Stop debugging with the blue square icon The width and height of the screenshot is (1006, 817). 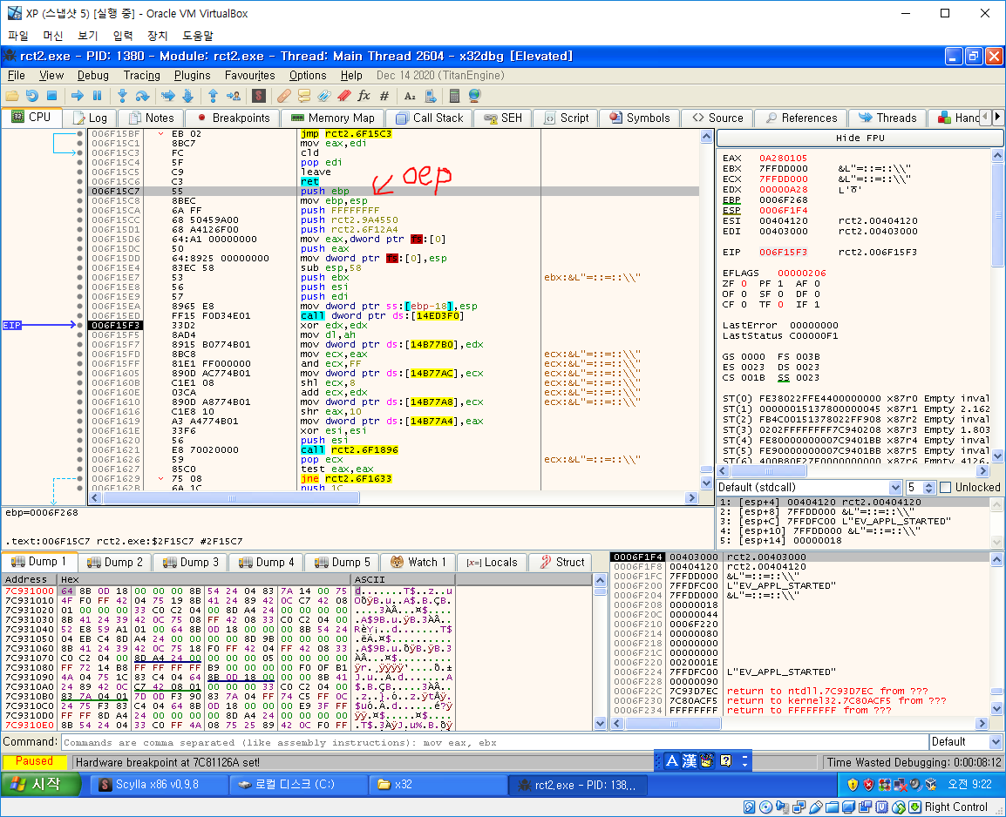52,96
